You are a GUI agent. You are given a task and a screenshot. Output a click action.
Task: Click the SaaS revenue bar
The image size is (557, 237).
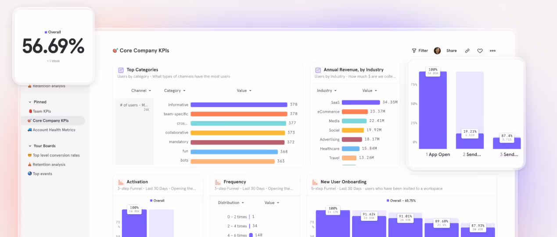pyautogui.click(x=361, y=102)
